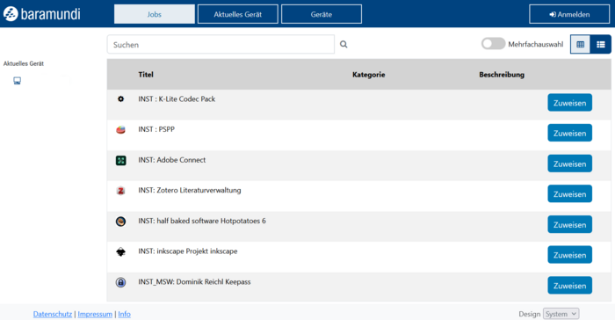This screenshot has width=615, height=320.
Task: Click current device computer icon in sidebar
Action: pyautogui.click(x=18, y=81)
